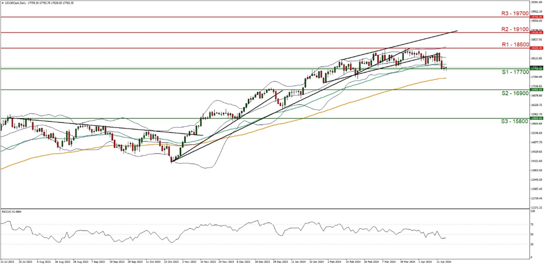
Task: Click the red 19100 price tag on axis
Action: point(536,33)
